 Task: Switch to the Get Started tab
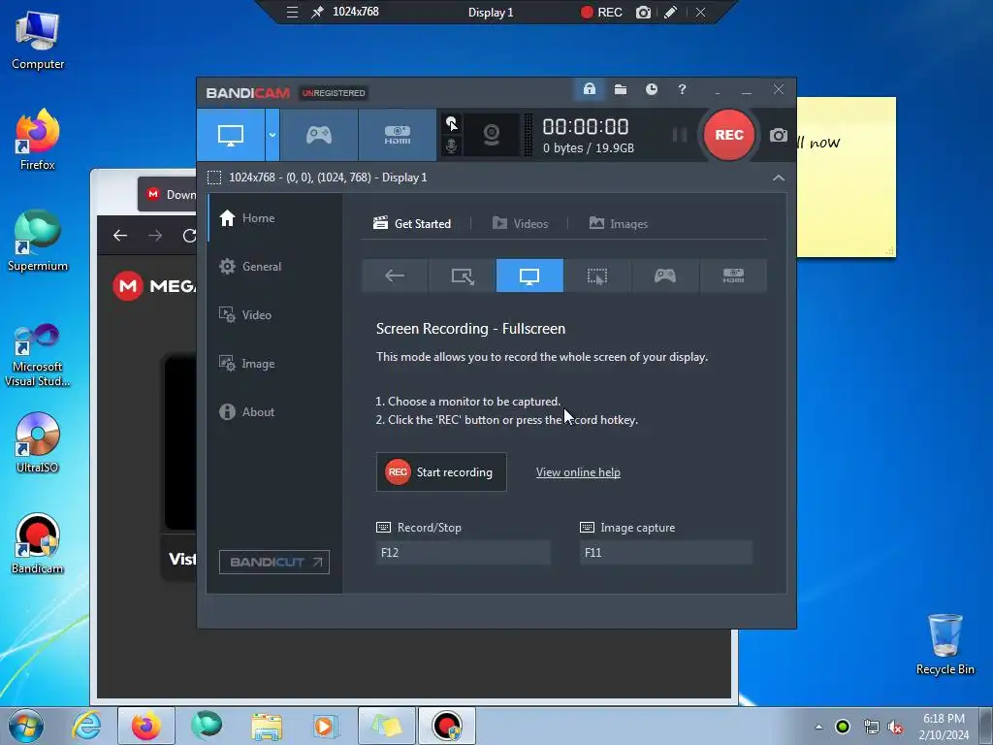pyautogui.click(x=412, y=224)
